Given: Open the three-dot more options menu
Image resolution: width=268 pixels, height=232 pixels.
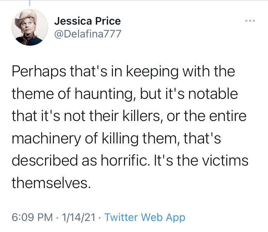Looking at the screenshot, I should [250, 21].
